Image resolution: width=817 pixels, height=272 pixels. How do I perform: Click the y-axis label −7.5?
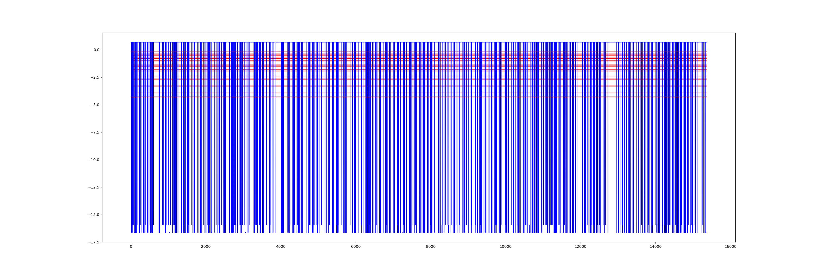(95, 132)
